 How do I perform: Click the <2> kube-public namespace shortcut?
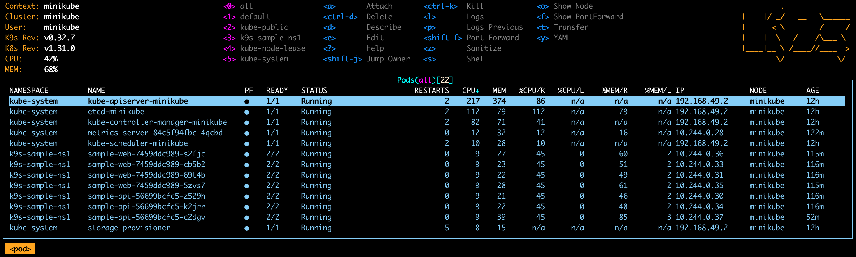[x=256, y=28]
